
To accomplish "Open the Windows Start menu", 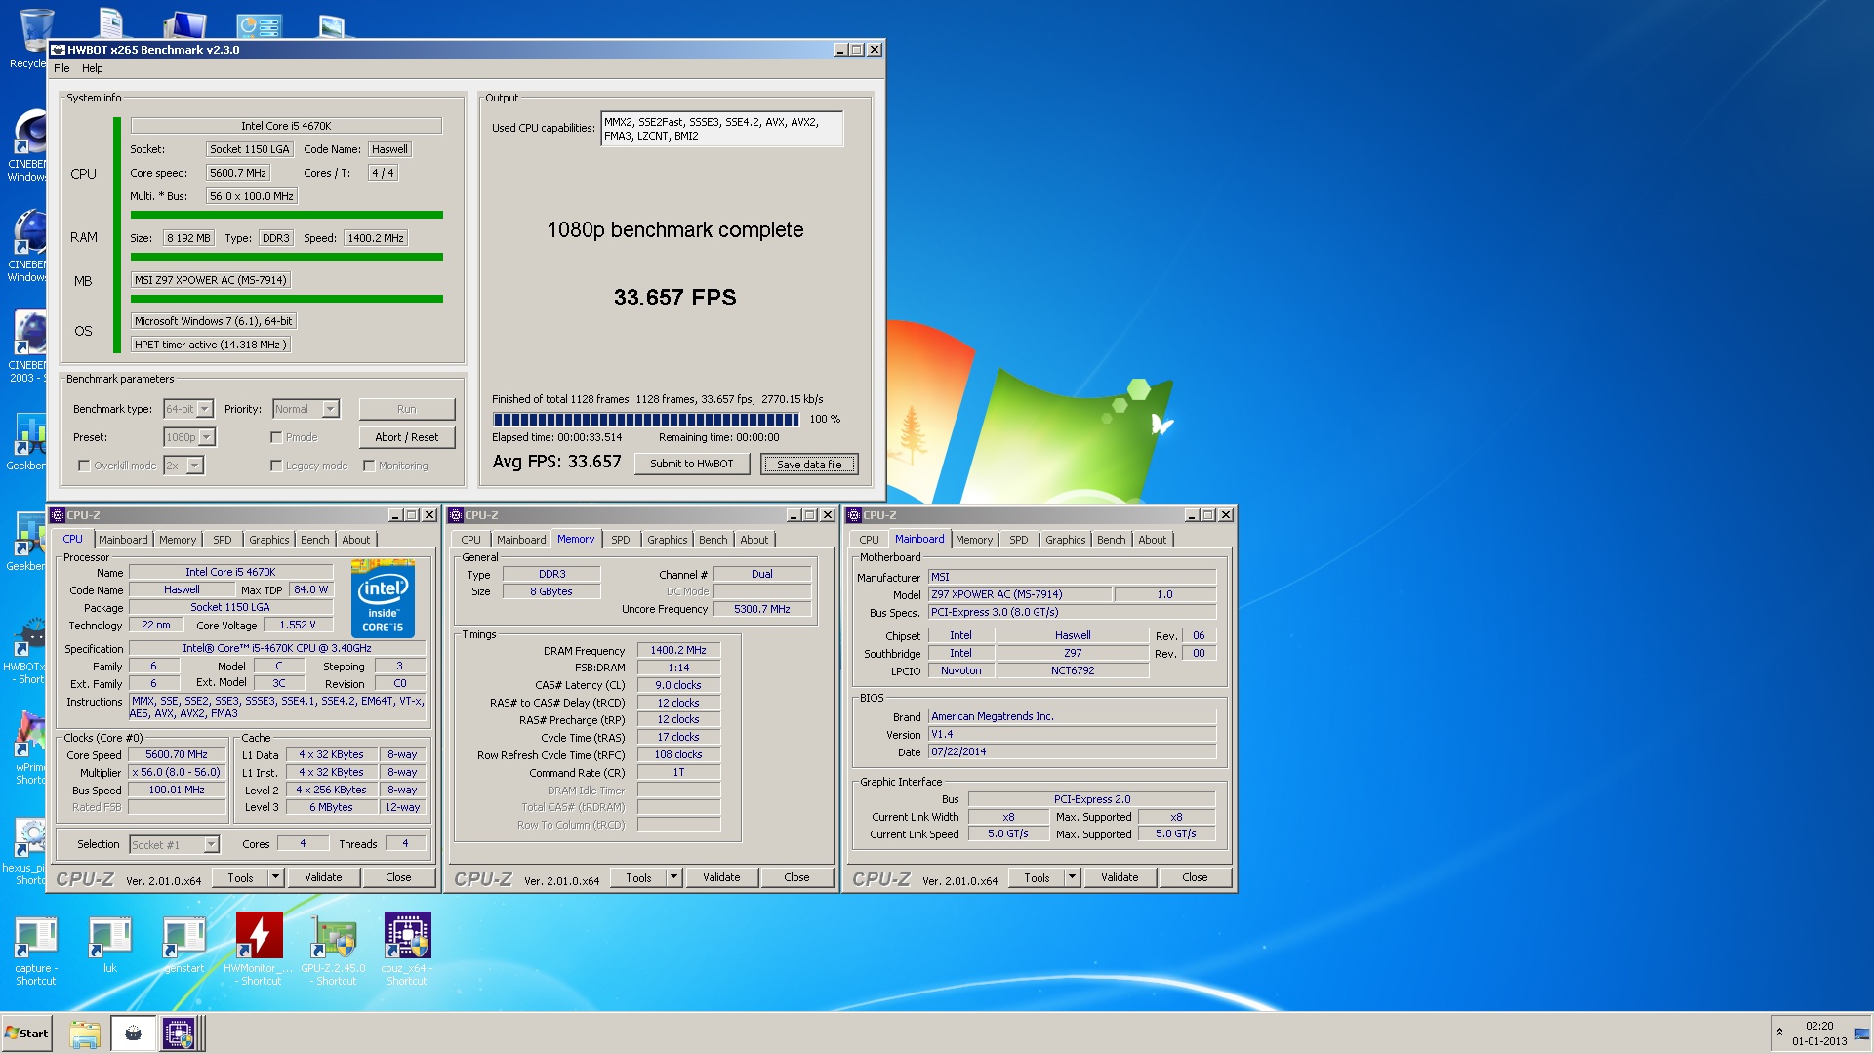I will [x=27, y=1034].
